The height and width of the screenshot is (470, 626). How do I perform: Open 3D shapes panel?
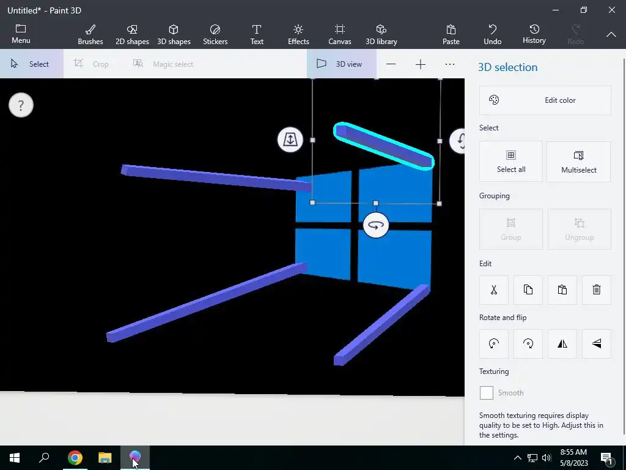pyautogui.click(x=174, y=35)
